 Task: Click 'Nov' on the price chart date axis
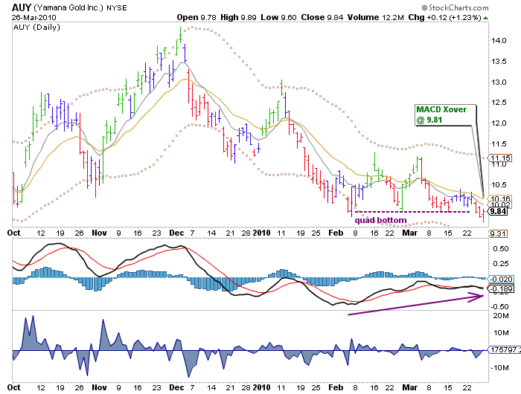click(99, 233)
